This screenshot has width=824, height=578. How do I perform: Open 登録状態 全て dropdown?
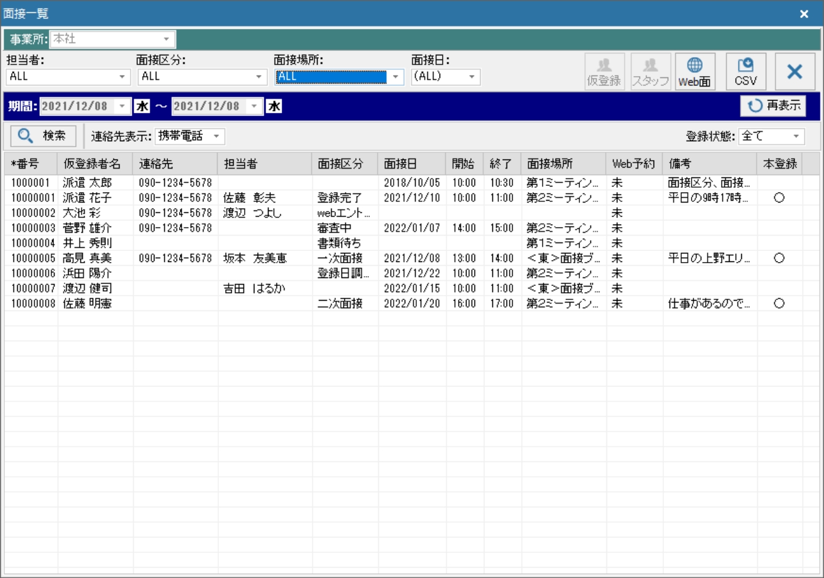coord(796,136)
